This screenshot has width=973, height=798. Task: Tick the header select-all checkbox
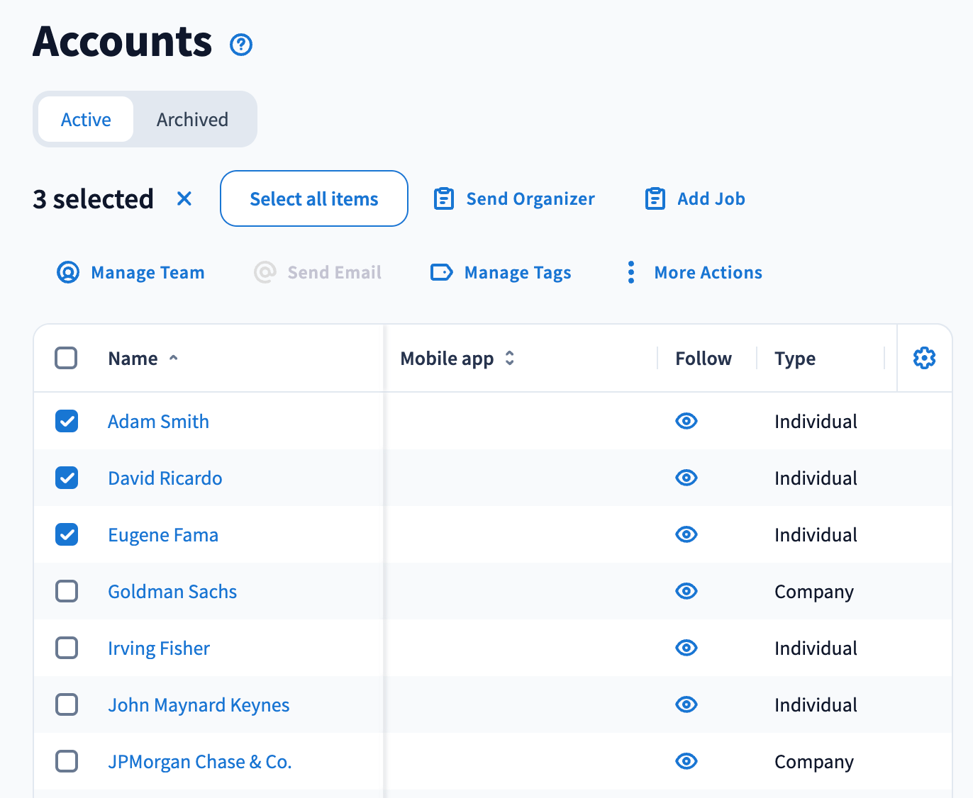pos(67,358)
